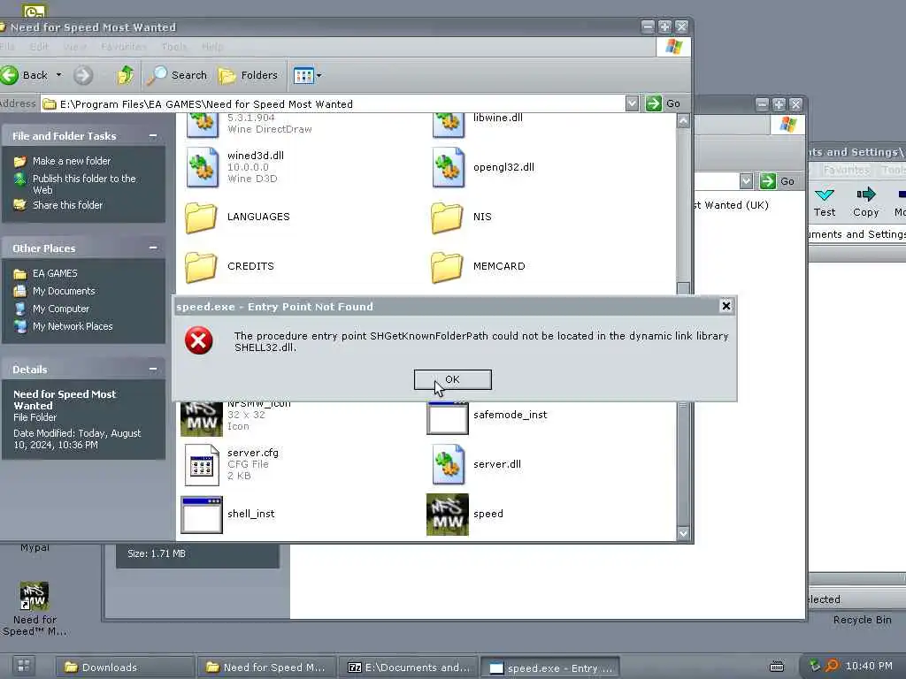Image resolution: width=906 pixels, height=679 pixels.
Task: Open My Computer from Other Places
Action: click(x=61, y=309)
